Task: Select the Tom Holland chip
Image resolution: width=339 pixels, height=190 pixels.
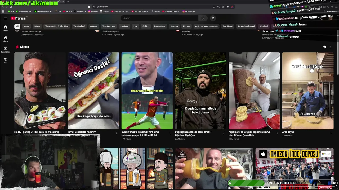Action: coord(79,26)
